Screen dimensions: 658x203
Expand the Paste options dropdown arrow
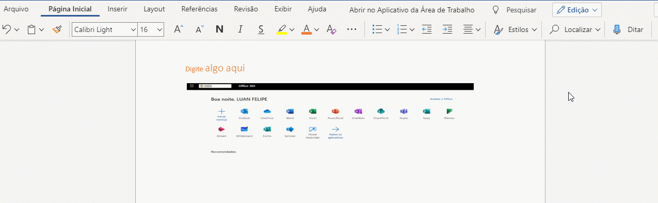42,30
